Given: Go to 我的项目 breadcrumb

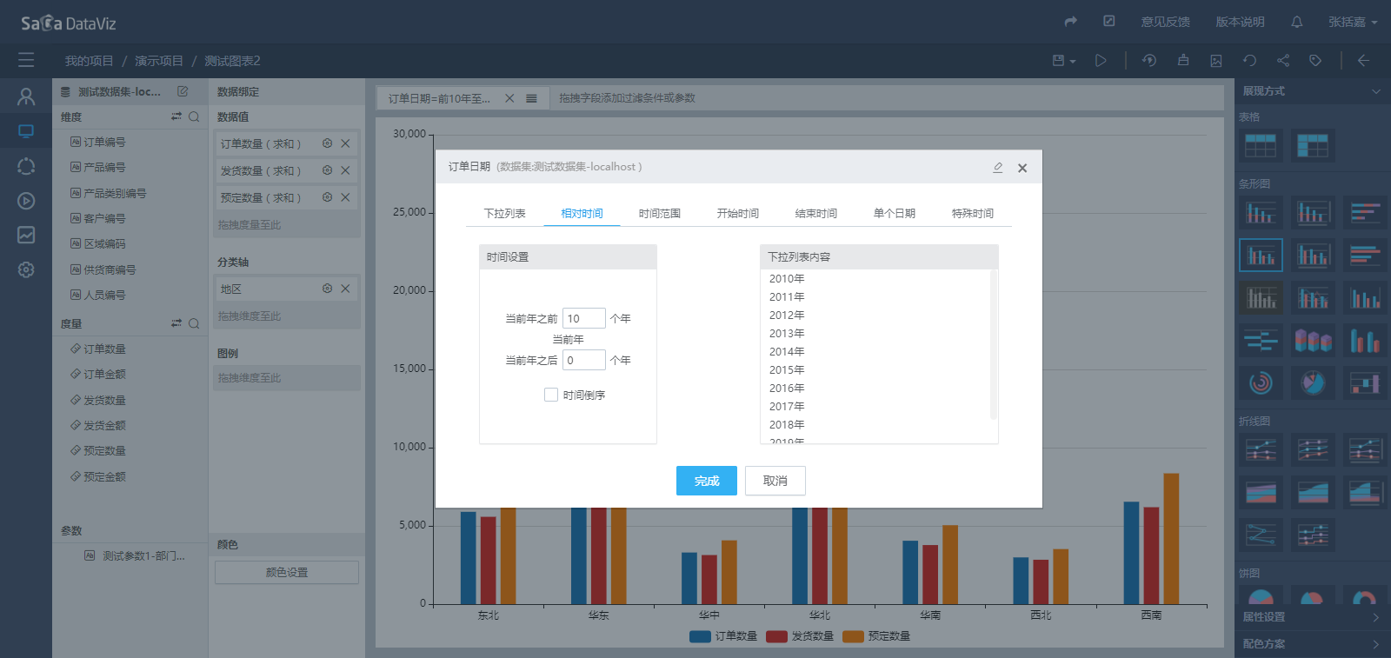Looking at the screenshot, I should click(89, 61).
